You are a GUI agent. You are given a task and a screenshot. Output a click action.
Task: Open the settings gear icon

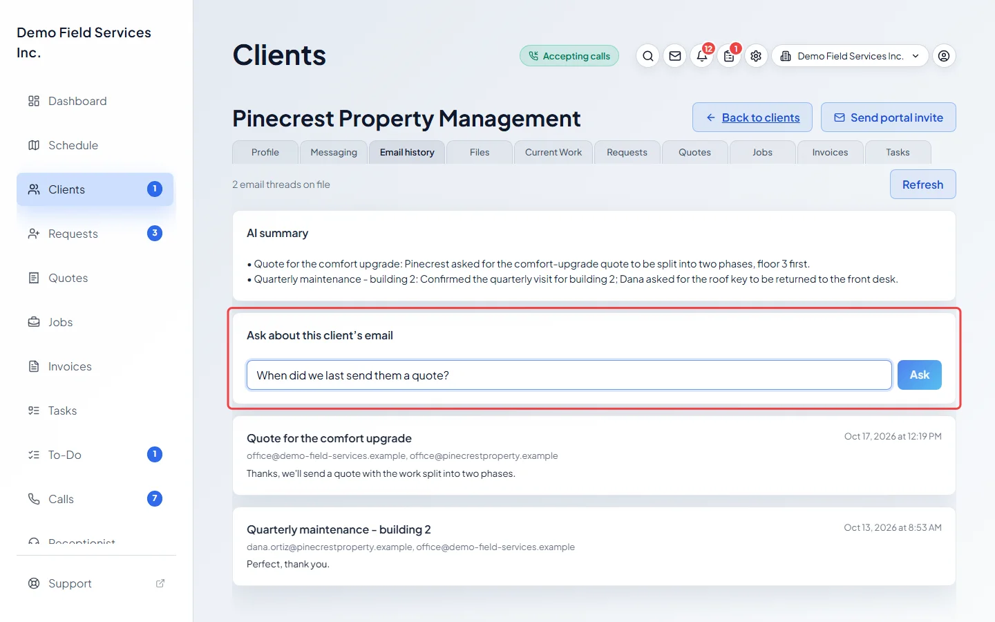756,56
